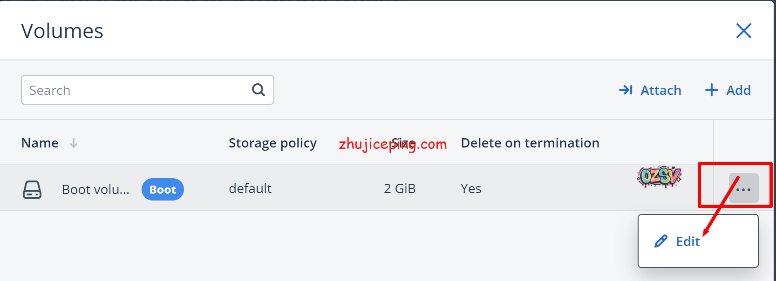Sort by the Name column header
The width and height of the screenshot is (776, 281).
[40, 143]
